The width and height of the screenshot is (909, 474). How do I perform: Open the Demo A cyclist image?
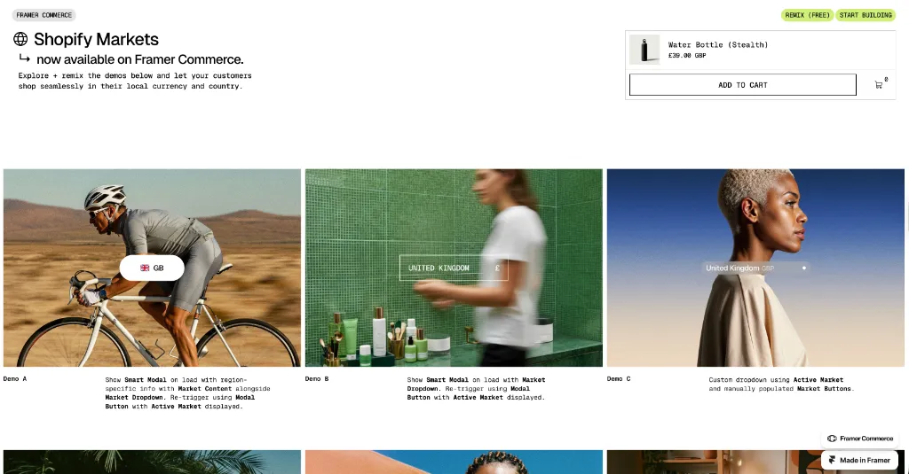click(x=152, y=268)
